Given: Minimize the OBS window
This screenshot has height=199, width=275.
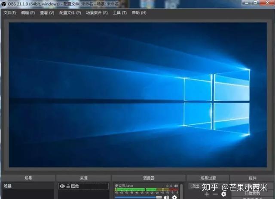Looking at the screenshot, I should (x=247, y=3).
